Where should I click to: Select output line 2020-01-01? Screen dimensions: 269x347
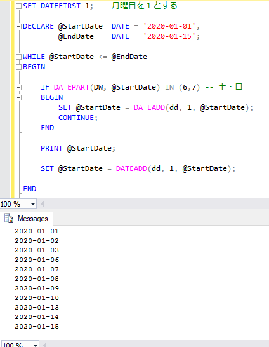click(37, 231)
